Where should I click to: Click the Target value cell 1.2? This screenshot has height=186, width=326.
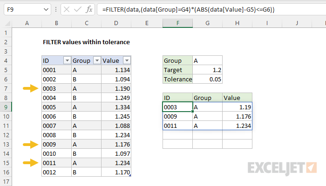[208, 70]
